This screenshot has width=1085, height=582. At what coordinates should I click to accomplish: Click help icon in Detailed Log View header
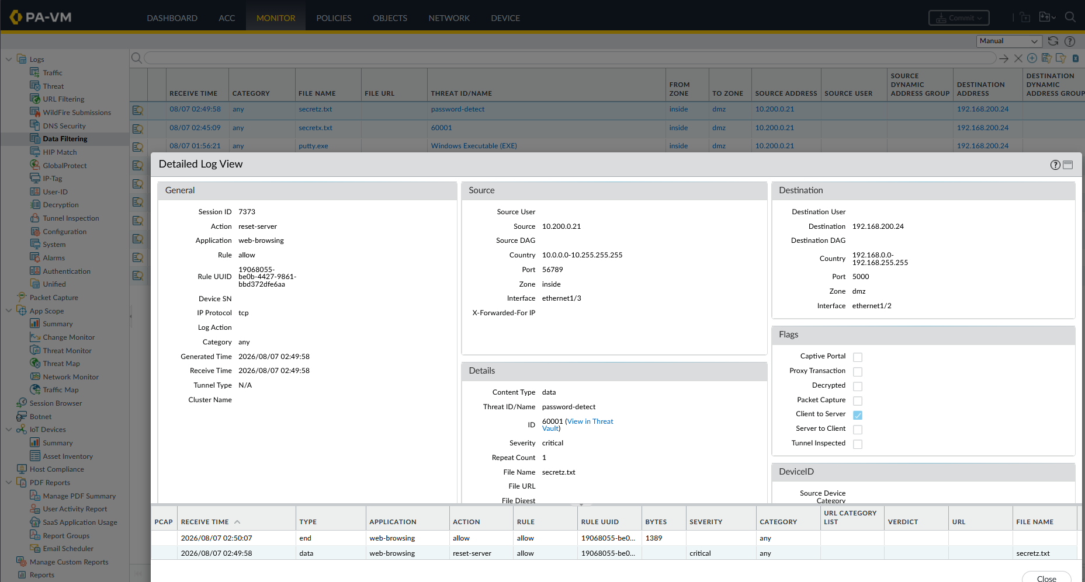[1055, 165]
